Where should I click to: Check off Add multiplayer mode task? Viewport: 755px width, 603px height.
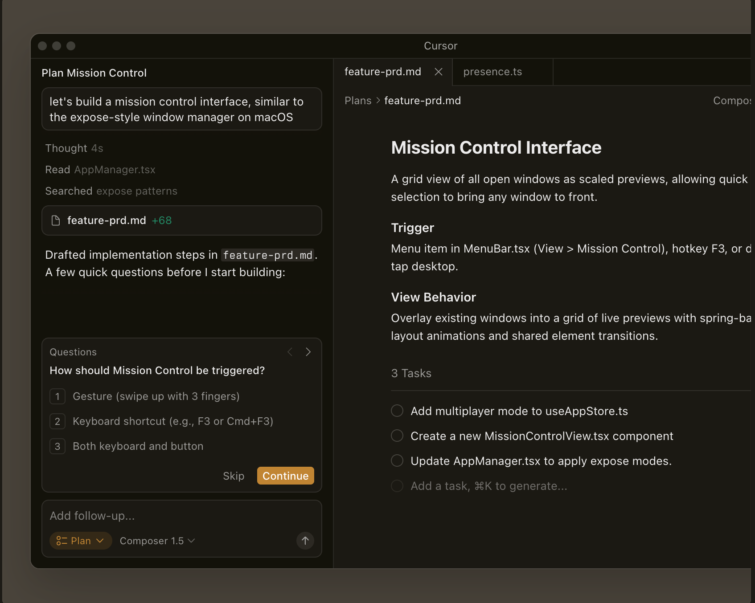(x=397, y=411)
